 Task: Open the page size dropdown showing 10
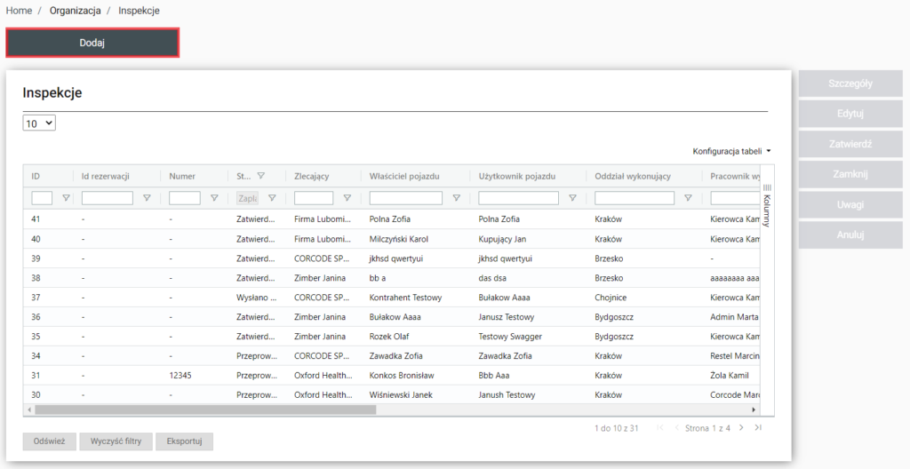coord(39,124)
